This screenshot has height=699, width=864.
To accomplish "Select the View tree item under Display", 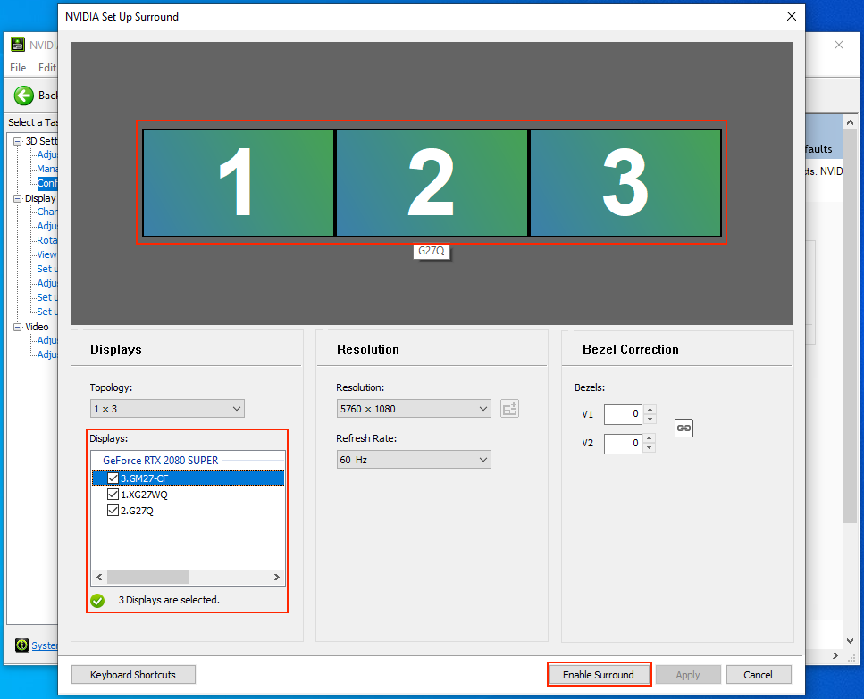I will tap(46, 254).
